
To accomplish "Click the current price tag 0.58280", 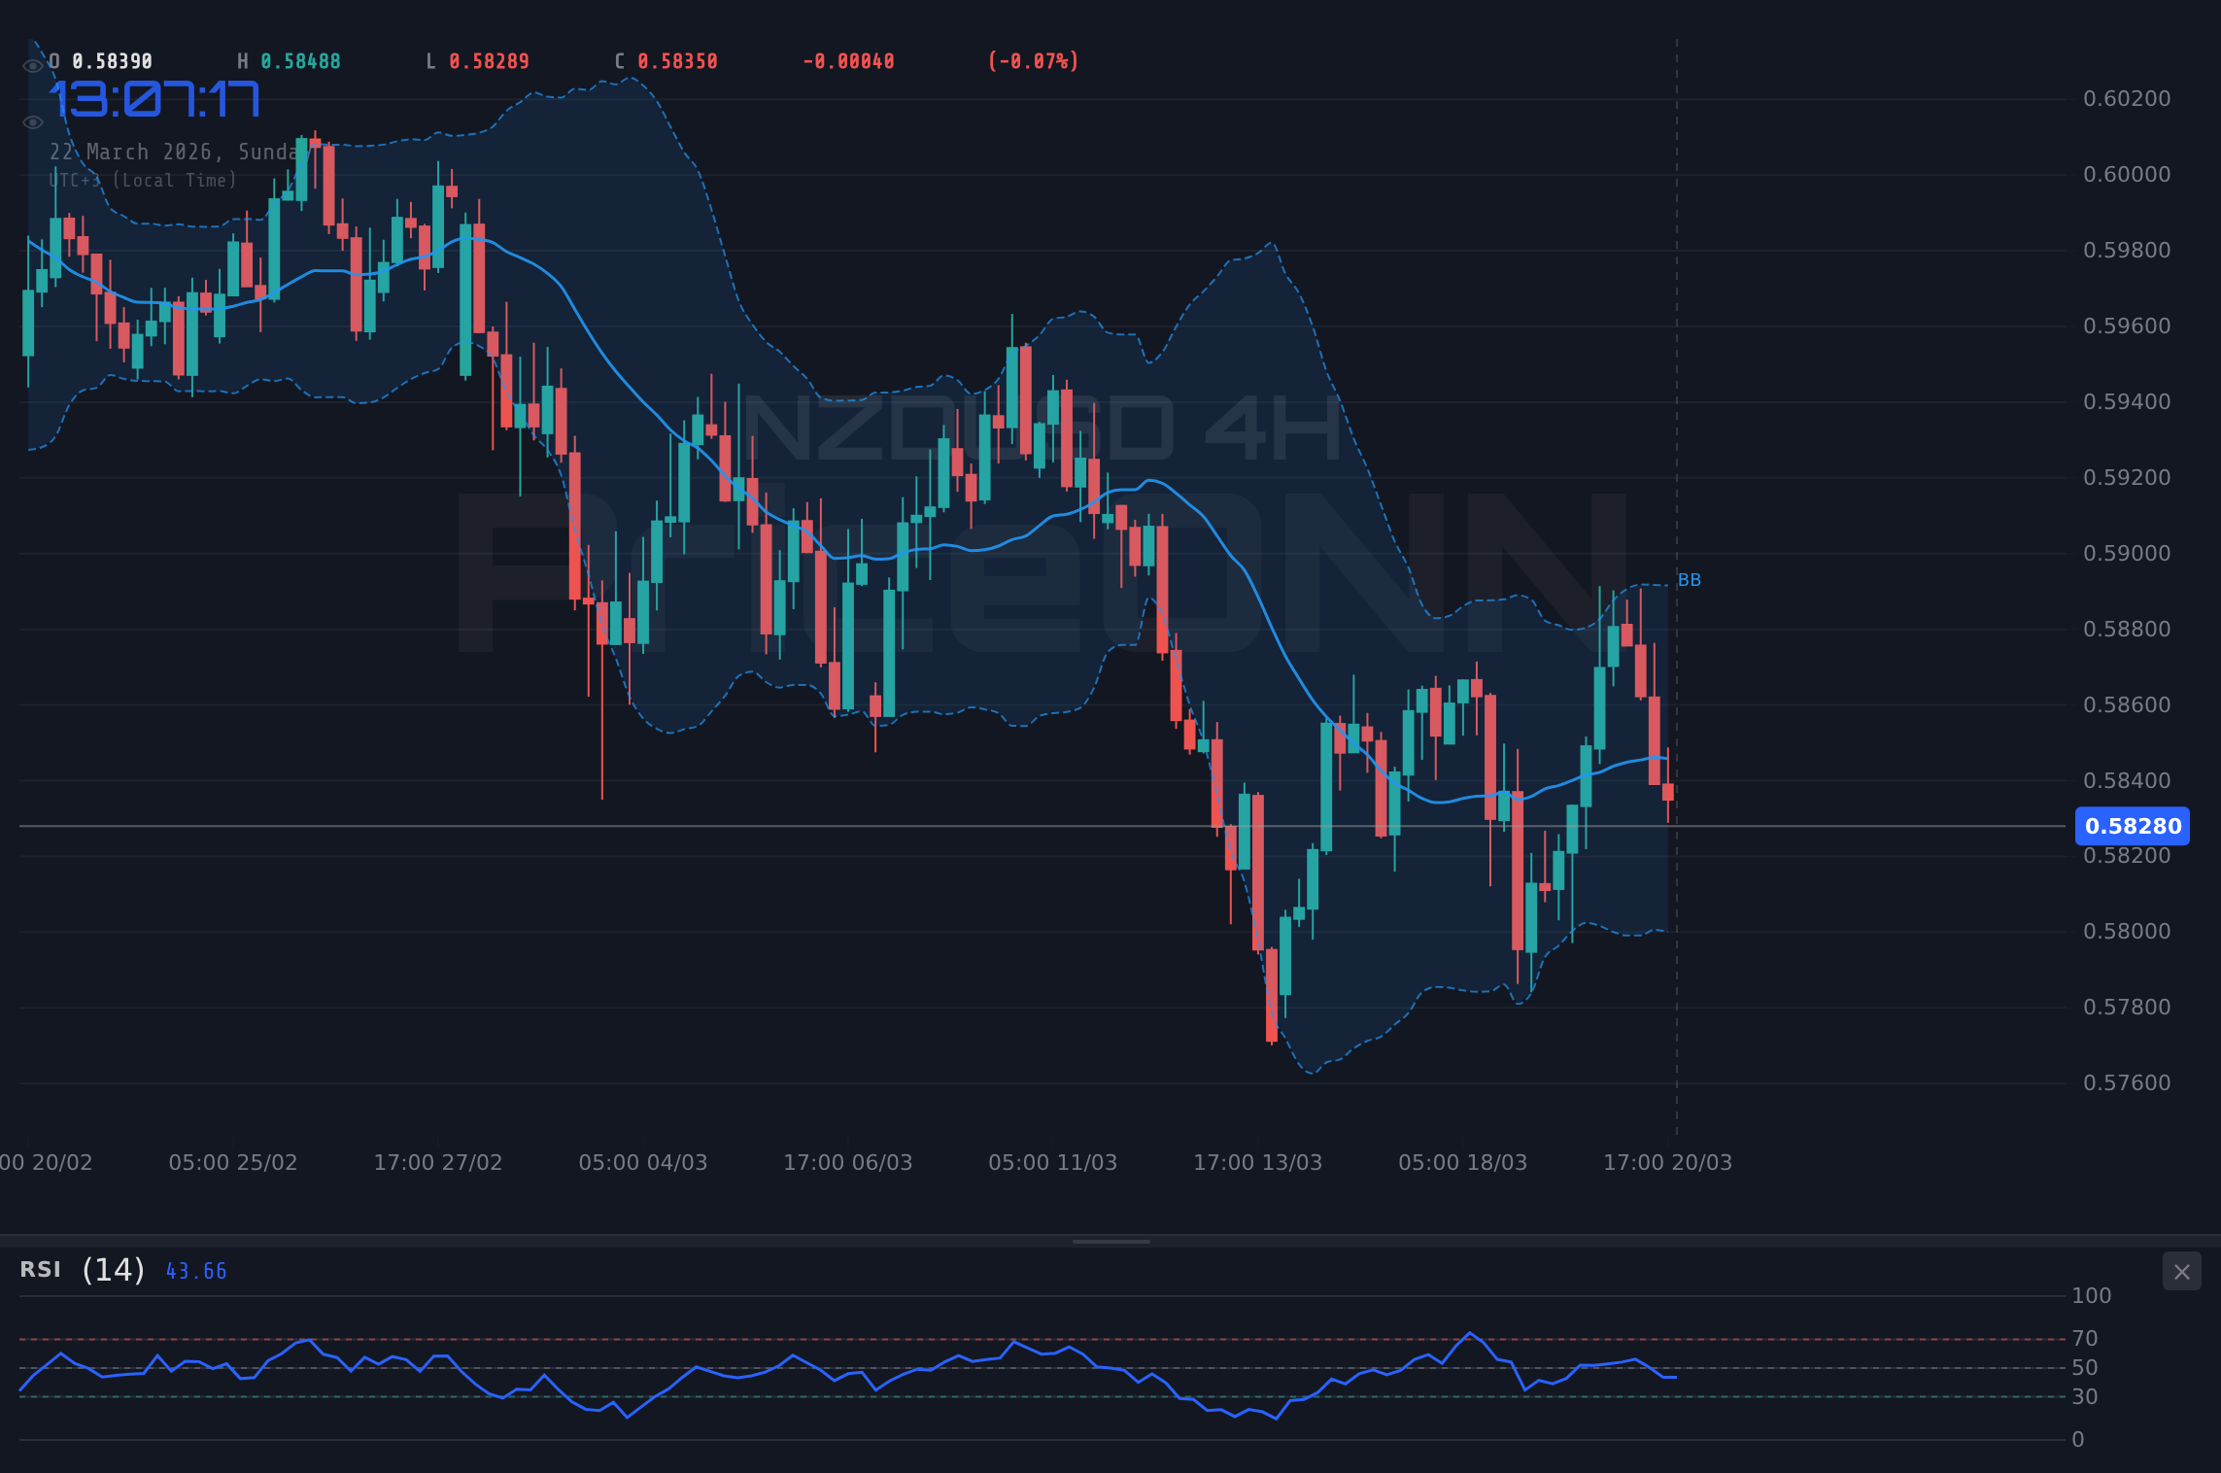I will click(x=2133, y=827).
